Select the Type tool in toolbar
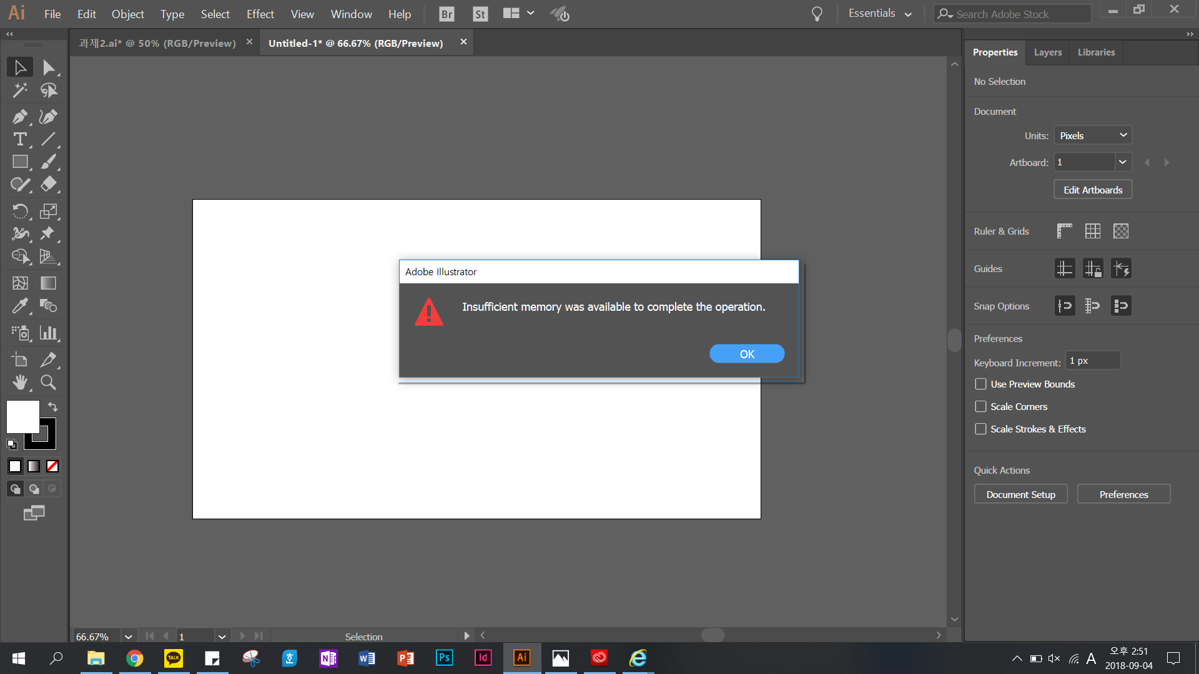Screen dimensions: 1199x674 click(x=20, y=140)
